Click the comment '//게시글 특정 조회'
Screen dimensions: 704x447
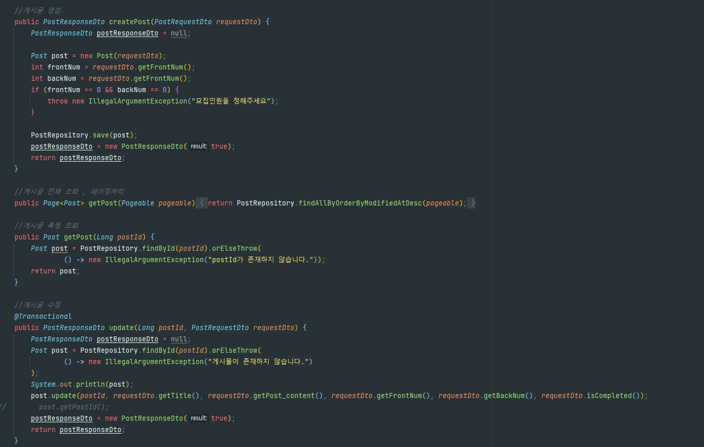(x=46, y=226)
